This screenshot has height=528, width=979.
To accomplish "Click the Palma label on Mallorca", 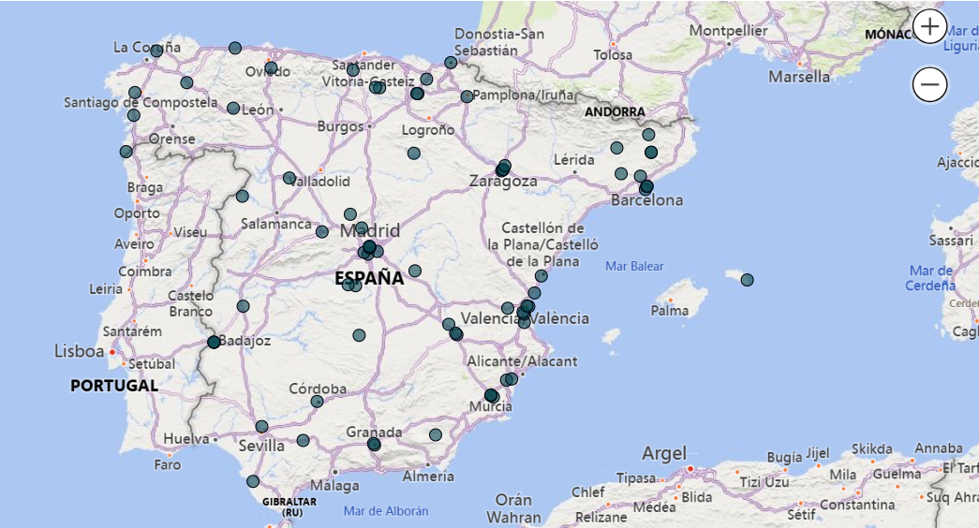I will click(669, 310).
